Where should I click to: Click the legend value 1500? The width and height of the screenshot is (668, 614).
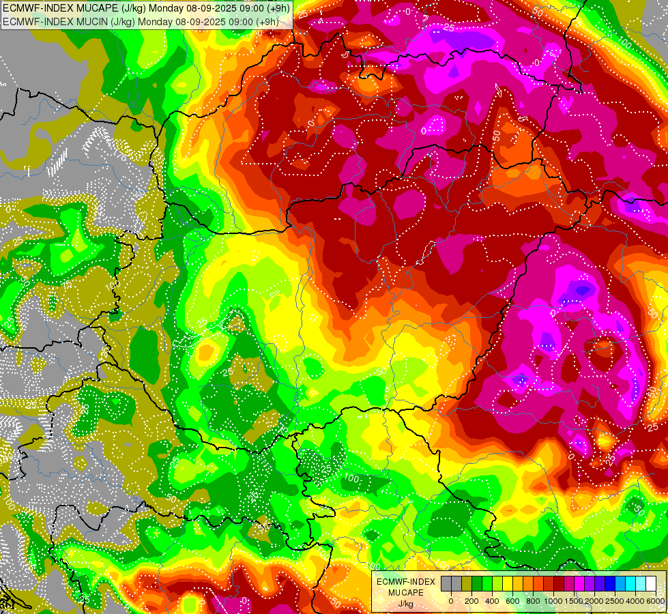pyautogui.click(x=575, y=601)
